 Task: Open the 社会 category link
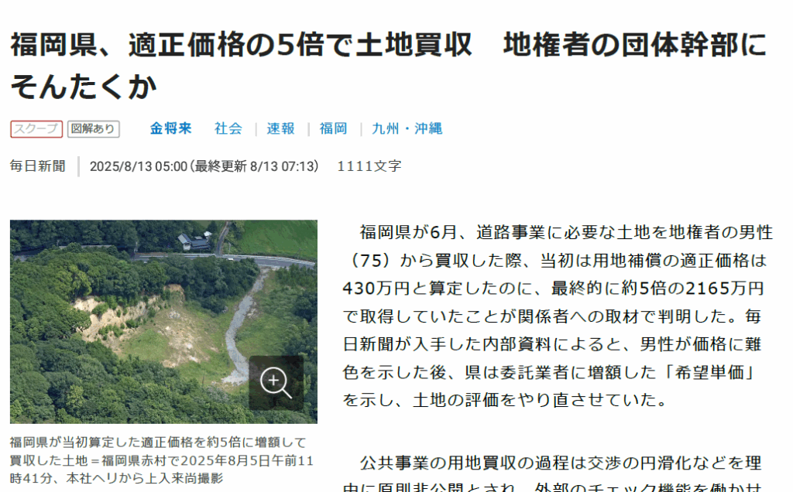(x=228, y=128)
